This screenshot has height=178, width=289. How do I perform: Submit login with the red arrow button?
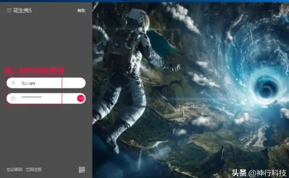click(81, 99)
